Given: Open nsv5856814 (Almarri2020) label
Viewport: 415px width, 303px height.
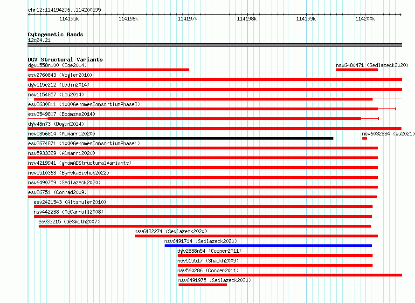Looking at the screenshot, I should (62, 134).
